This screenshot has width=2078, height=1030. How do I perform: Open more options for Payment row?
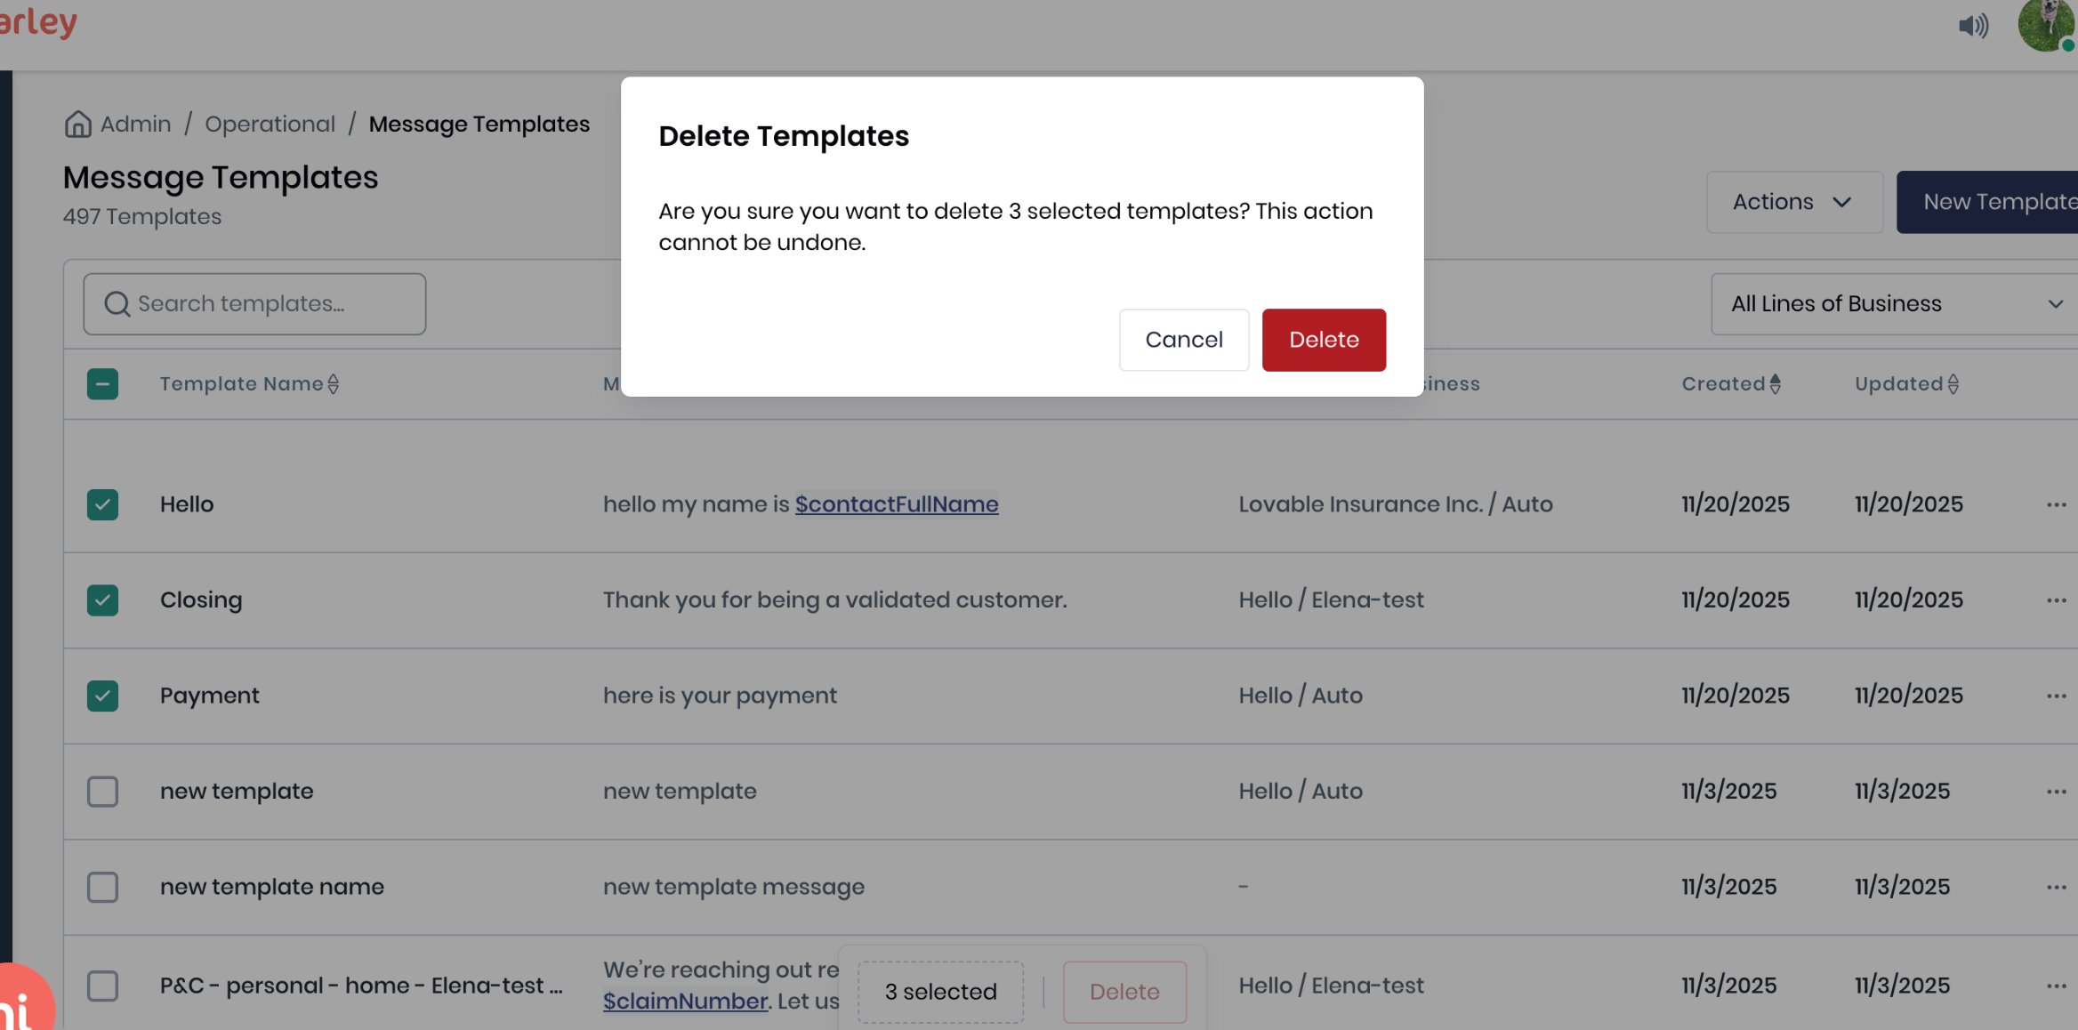(2056, 696)
